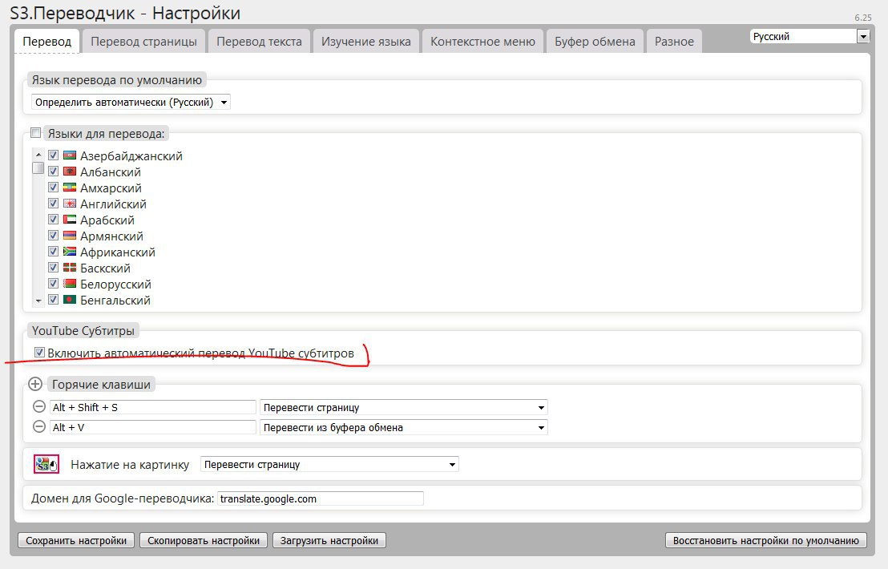
Task: Open action dropdown for Alt + Shift + S
Action: click(403, 408)
